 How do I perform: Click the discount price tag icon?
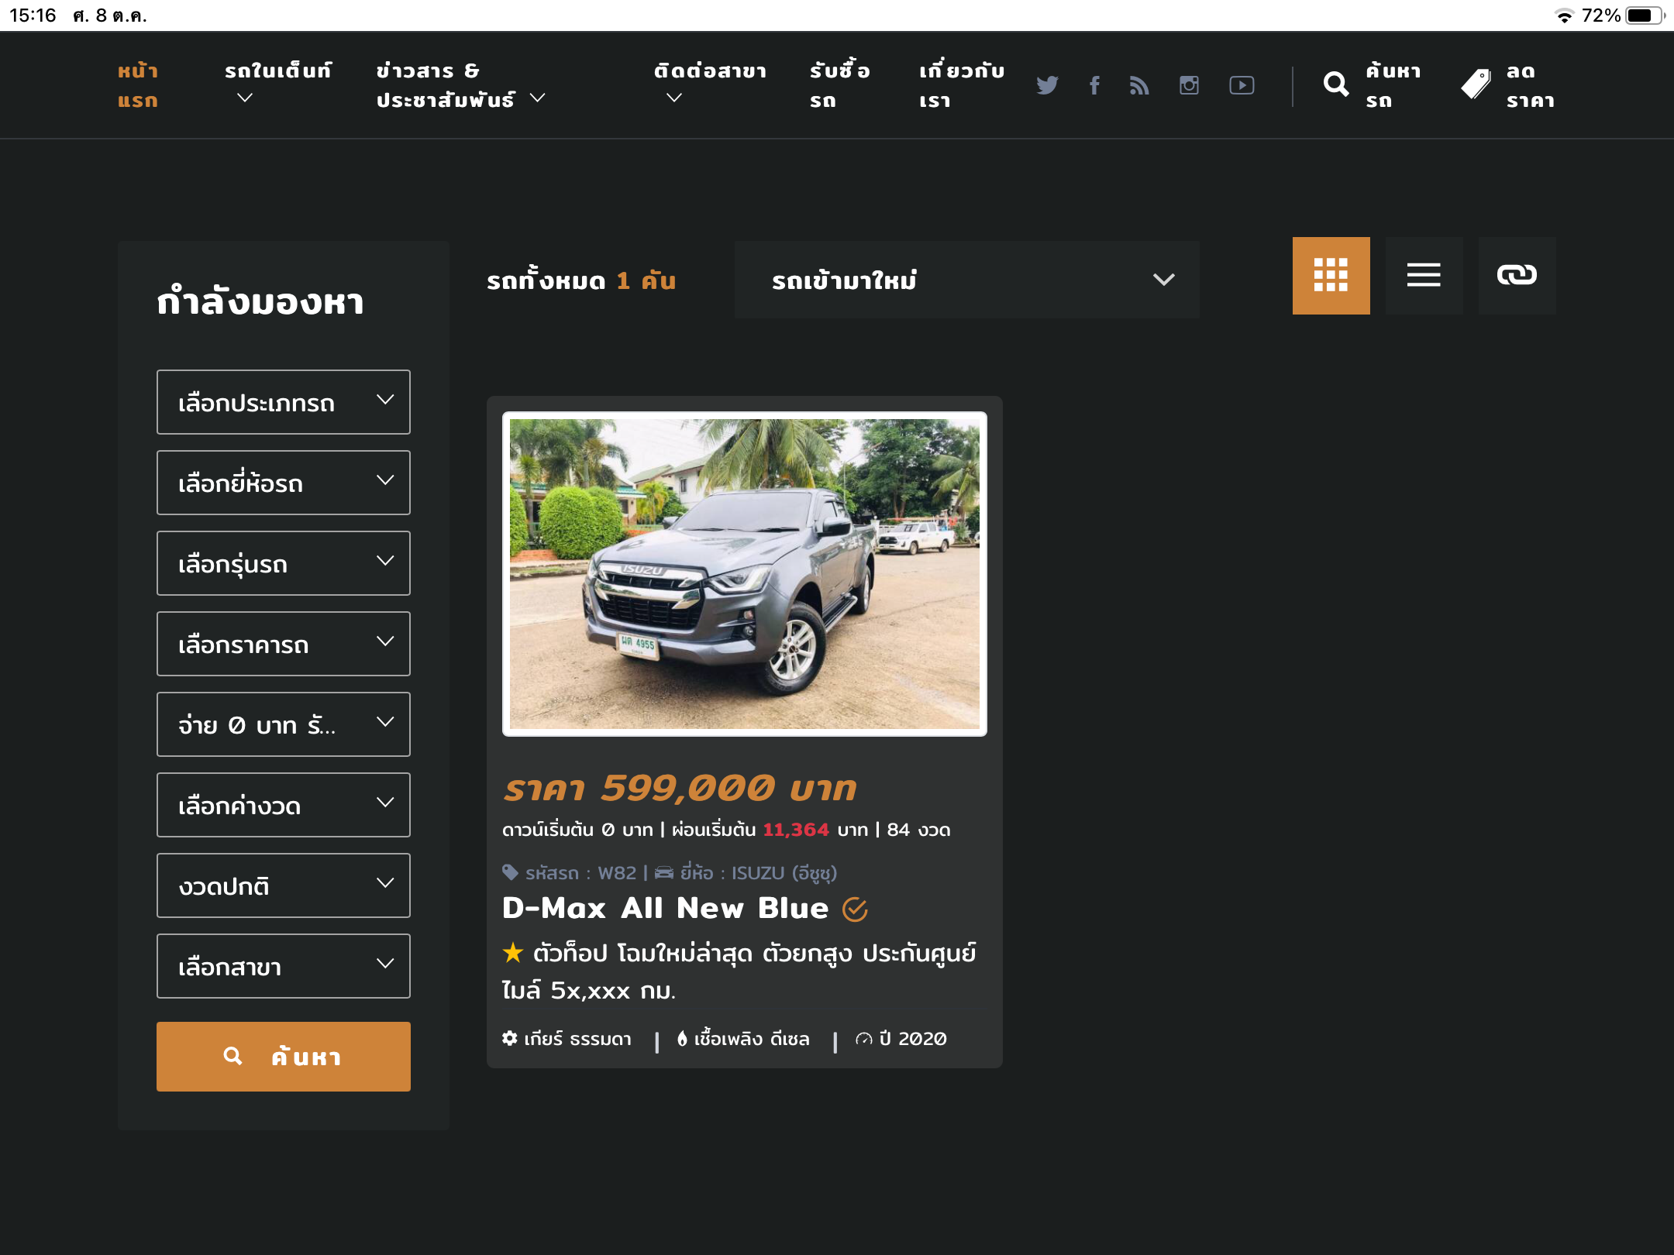pos(1476,84)
